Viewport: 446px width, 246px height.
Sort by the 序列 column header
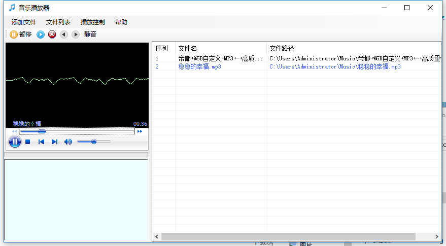pos(164,48)
